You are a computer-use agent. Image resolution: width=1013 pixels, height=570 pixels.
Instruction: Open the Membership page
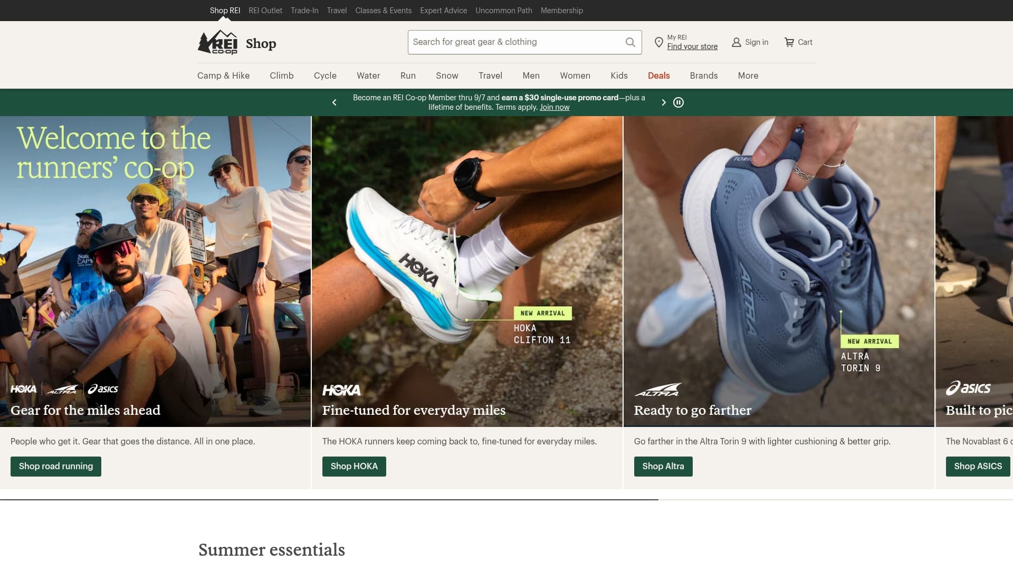[561, 11]
